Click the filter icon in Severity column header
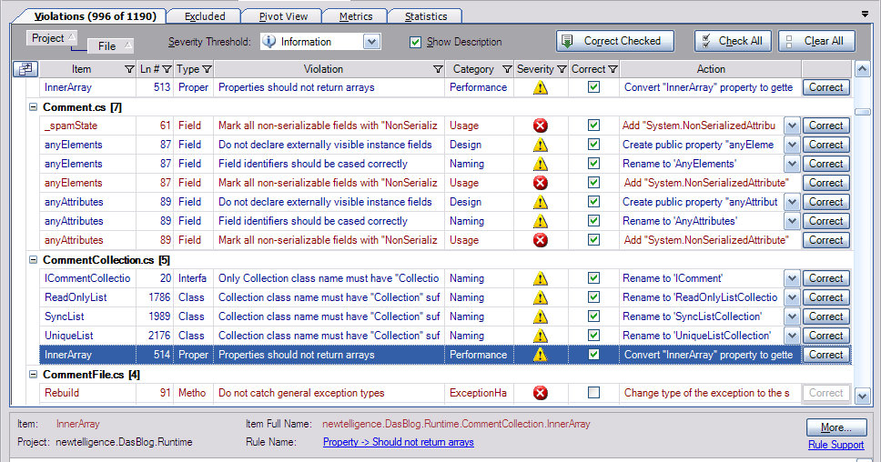 [562, 69]
